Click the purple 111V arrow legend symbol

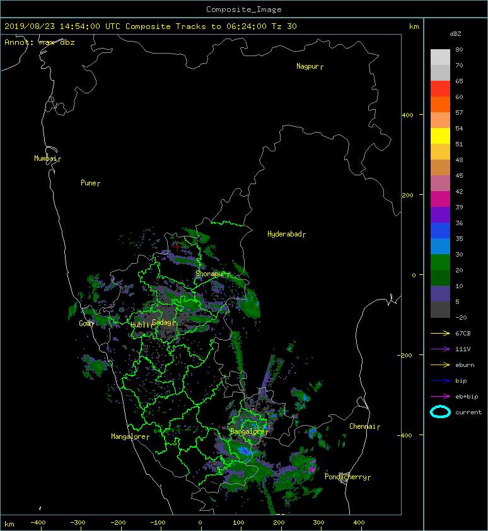[440, 349]
